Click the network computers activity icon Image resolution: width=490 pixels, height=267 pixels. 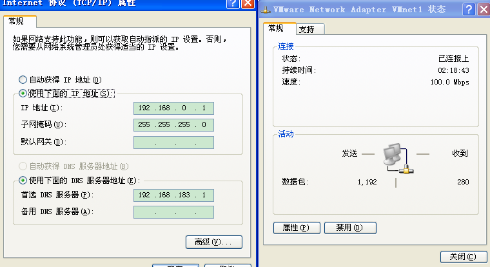pyautogui.click(x=398, y=158)
